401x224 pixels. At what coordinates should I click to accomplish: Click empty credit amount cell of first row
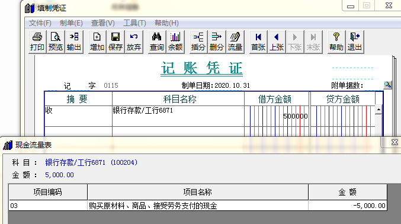[x=343, y=116]
